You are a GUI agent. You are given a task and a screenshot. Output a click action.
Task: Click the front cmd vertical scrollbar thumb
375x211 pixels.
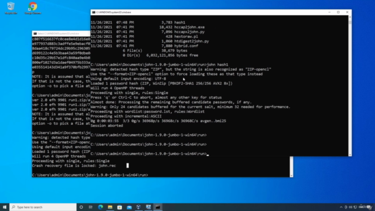click(x=350, y=22)
